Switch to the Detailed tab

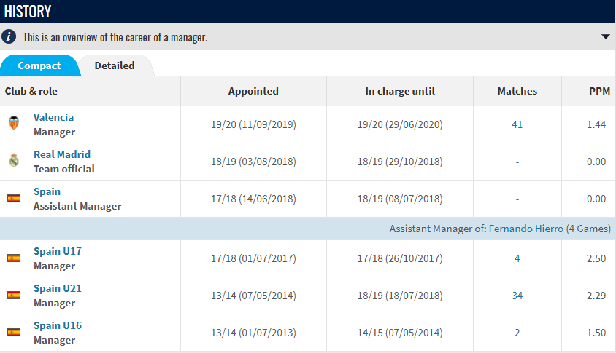(x=115, y=66)
